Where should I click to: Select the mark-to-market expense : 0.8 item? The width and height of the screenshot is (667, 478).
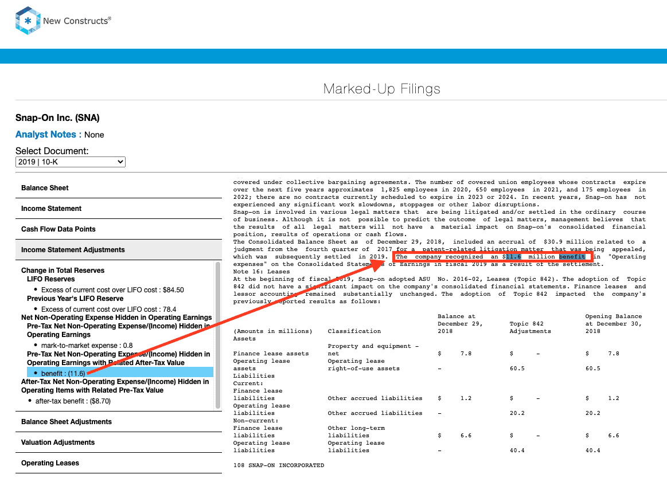pyautogui.click(x=87, y=345)
